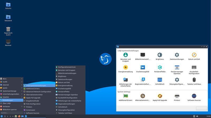Switch to virtual desktop 3 in the pager
The width and height of the screenshot is (211, 118).
pyautogui.click(x=10, y=116)
